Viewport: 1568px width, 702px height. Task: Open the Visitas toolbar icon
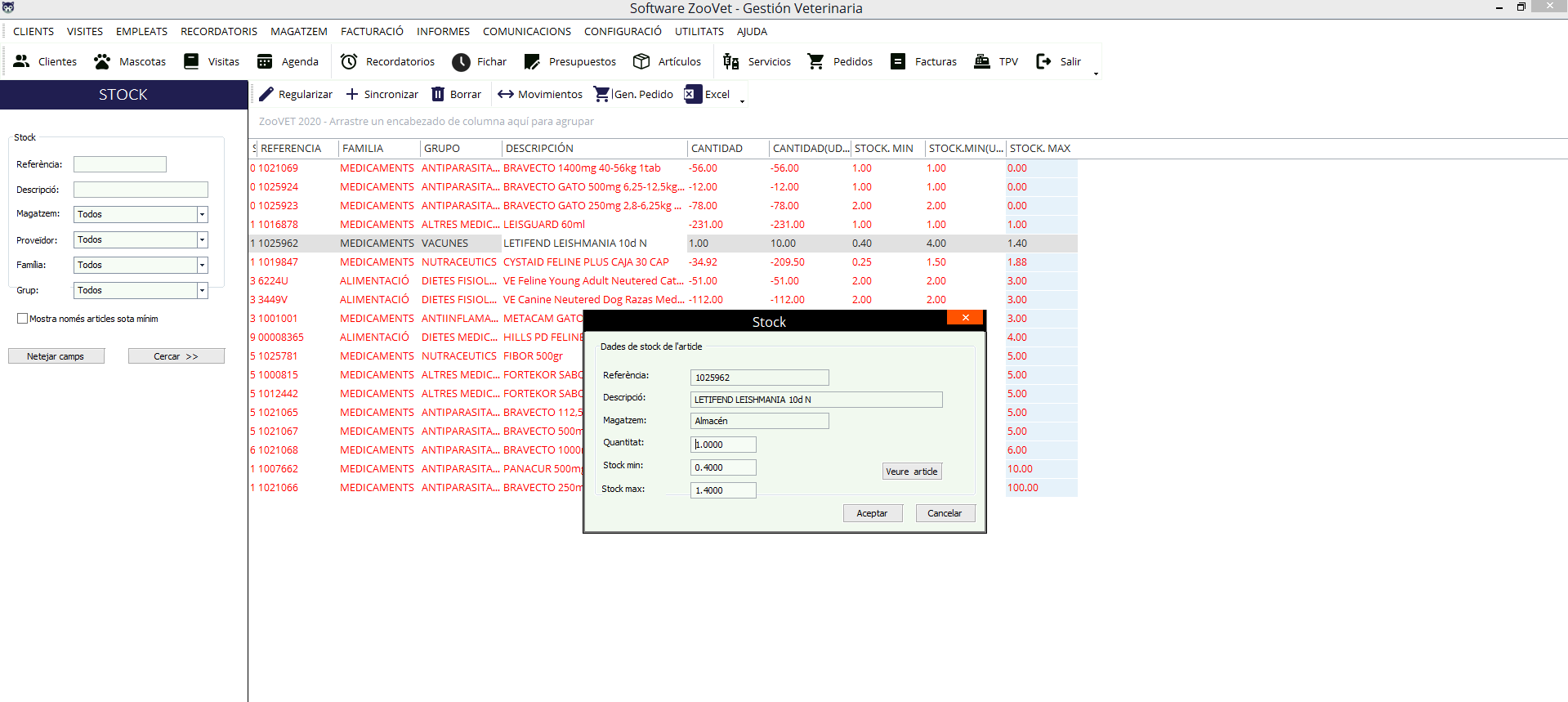191,61
